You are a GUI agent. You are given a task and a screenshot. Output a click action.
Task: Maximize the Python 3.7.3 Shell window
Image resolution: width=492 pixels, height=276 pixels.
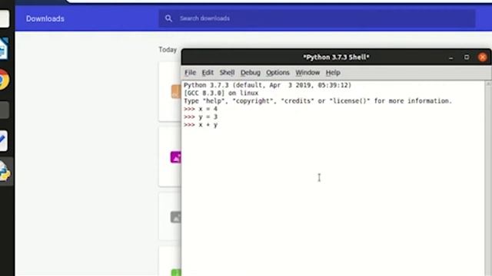467,57
